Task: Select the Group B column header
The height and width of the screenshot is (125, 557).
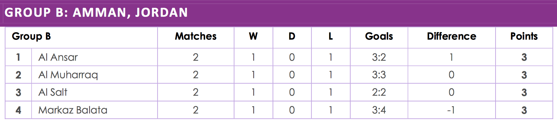Action: click(31, 36)
